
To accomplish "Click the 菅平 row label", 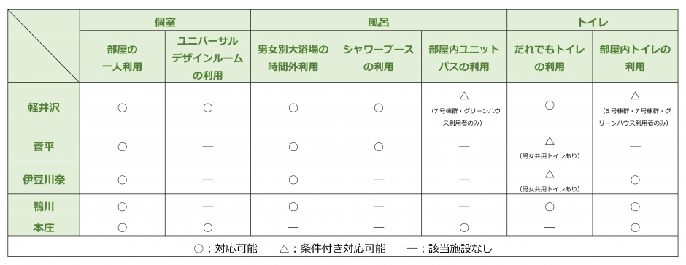I will [44, 147].
